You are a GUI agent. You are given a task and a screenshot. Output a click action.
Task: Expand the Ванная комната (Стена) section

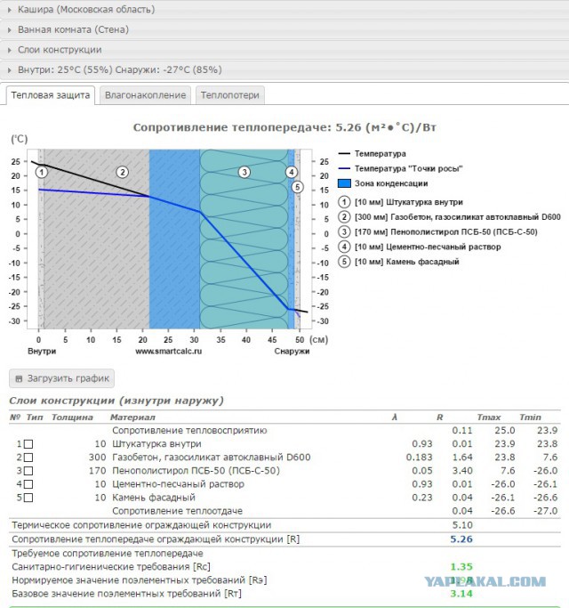click(284, 29)
